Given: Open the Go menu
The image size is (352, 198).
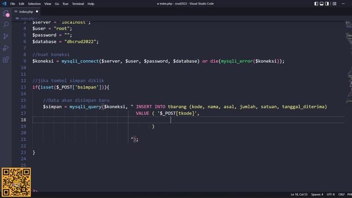Looking at the screenshot, I should [57, 4].
